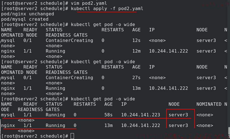The image size is (230, 139).
Task: Click IP 10.244.141.222 in the 12m row
Action: 168,51
